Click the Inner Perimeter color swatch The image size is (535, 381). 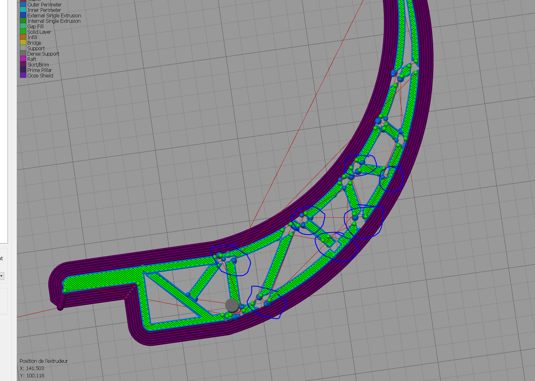pos(23,10)
